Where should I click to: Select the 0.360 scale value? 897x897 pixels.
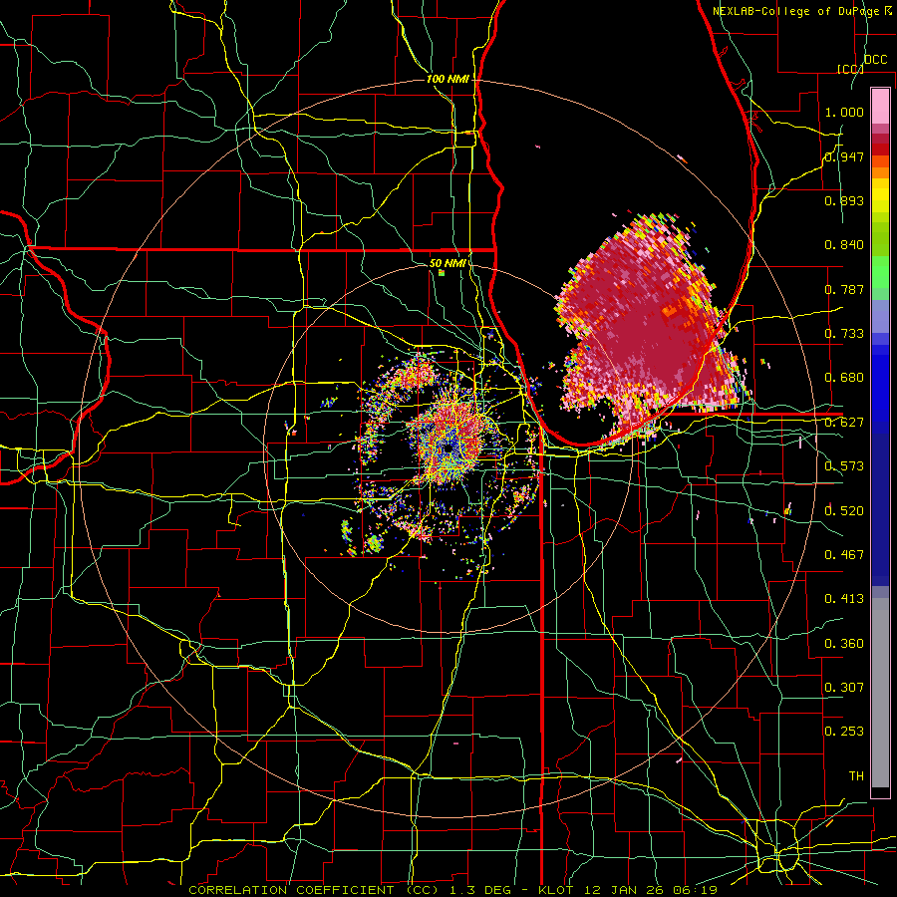(x=844, y=644)
